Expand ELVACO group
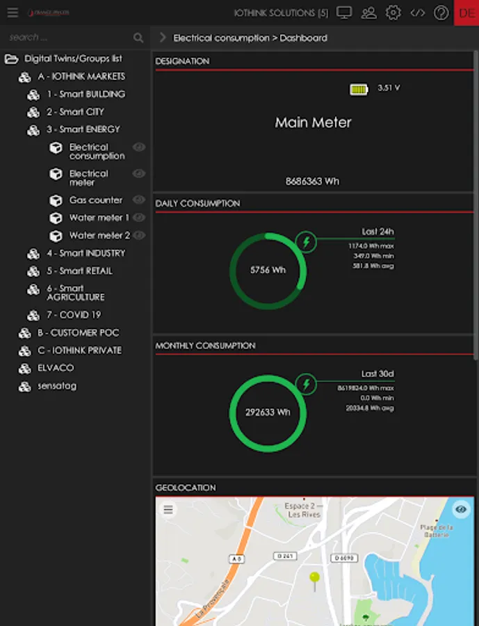 pos(56,368)
